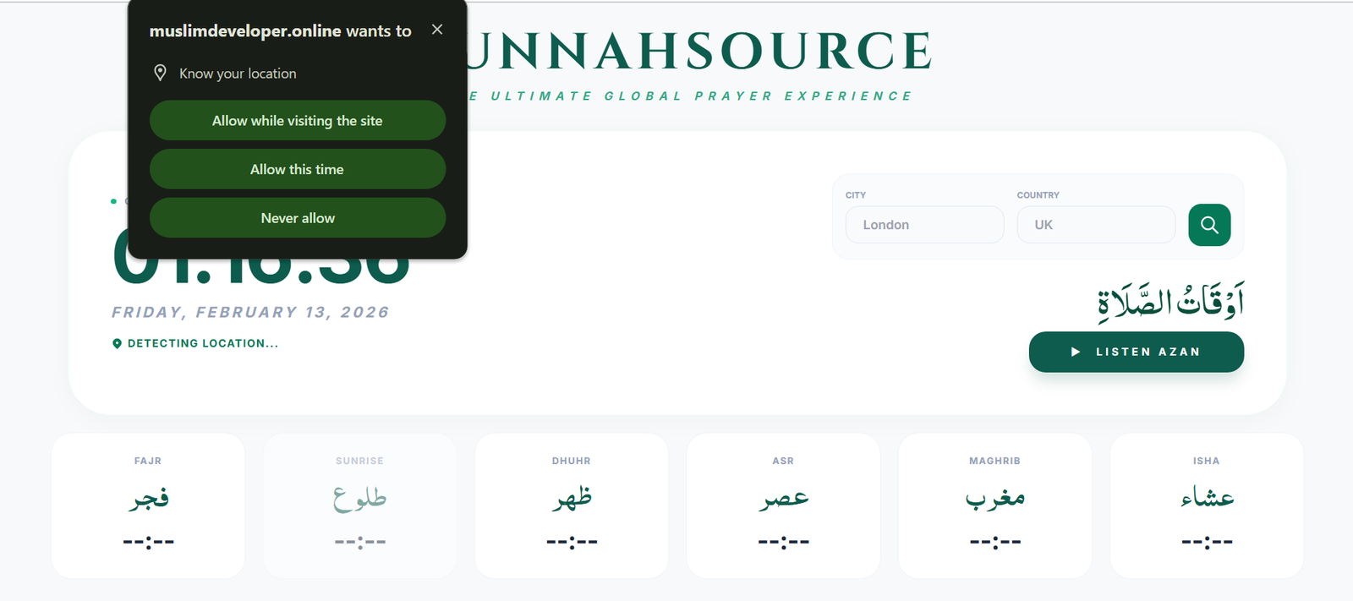
Task: Select Allow while visiting the site
Action: coord(298,121)
